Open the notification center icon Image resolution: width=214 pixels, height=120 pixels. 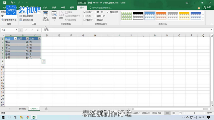click(x=208, y=117)
